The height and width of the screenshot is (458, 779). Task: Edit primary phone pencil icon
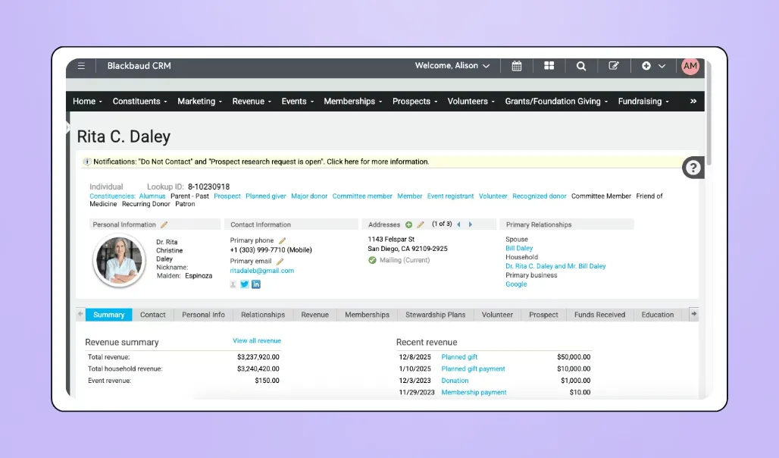pos(282,240)
